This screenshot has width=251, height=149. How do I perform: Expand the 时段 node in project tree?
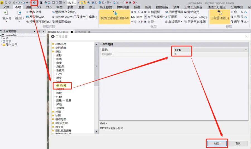click(1, 41)
